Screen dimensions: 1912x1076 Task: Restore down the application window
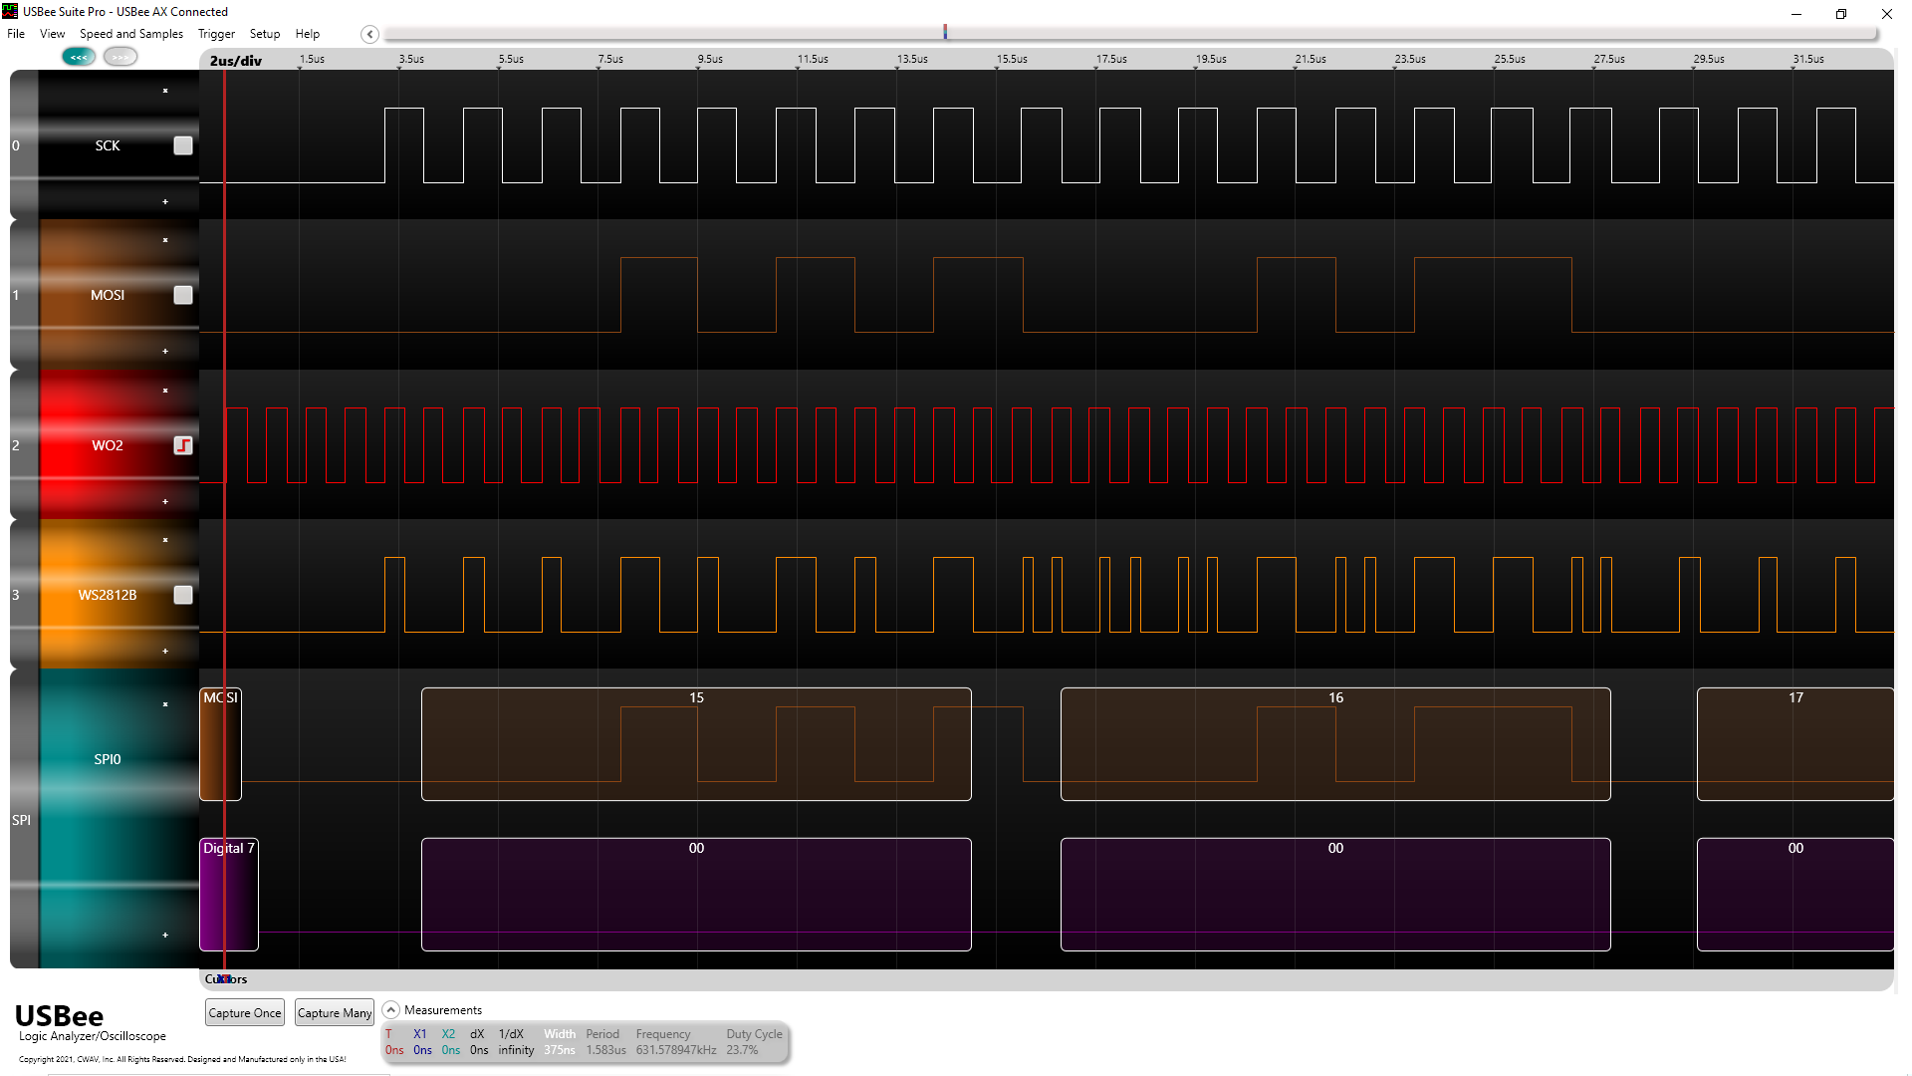click(1841, 13)
